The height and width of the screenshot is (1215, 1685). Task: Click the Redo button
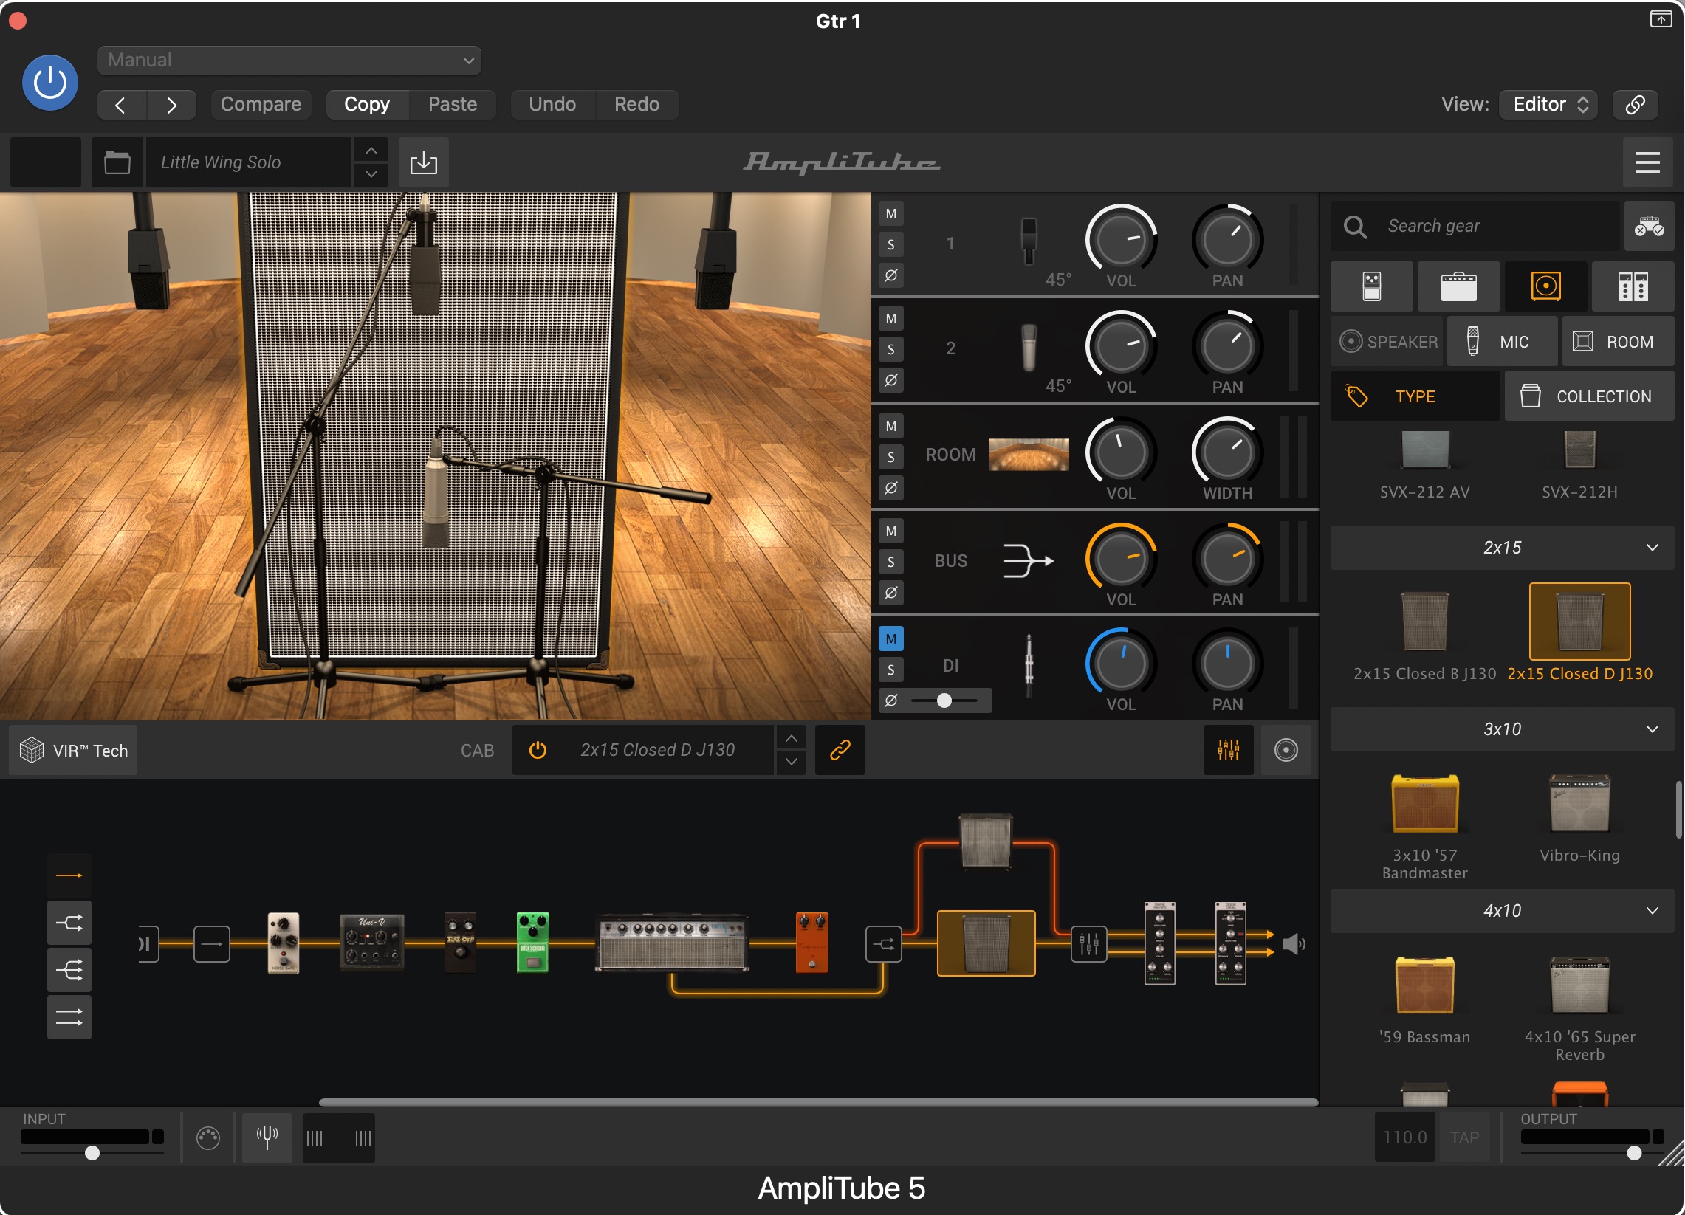tap(636, 104)
